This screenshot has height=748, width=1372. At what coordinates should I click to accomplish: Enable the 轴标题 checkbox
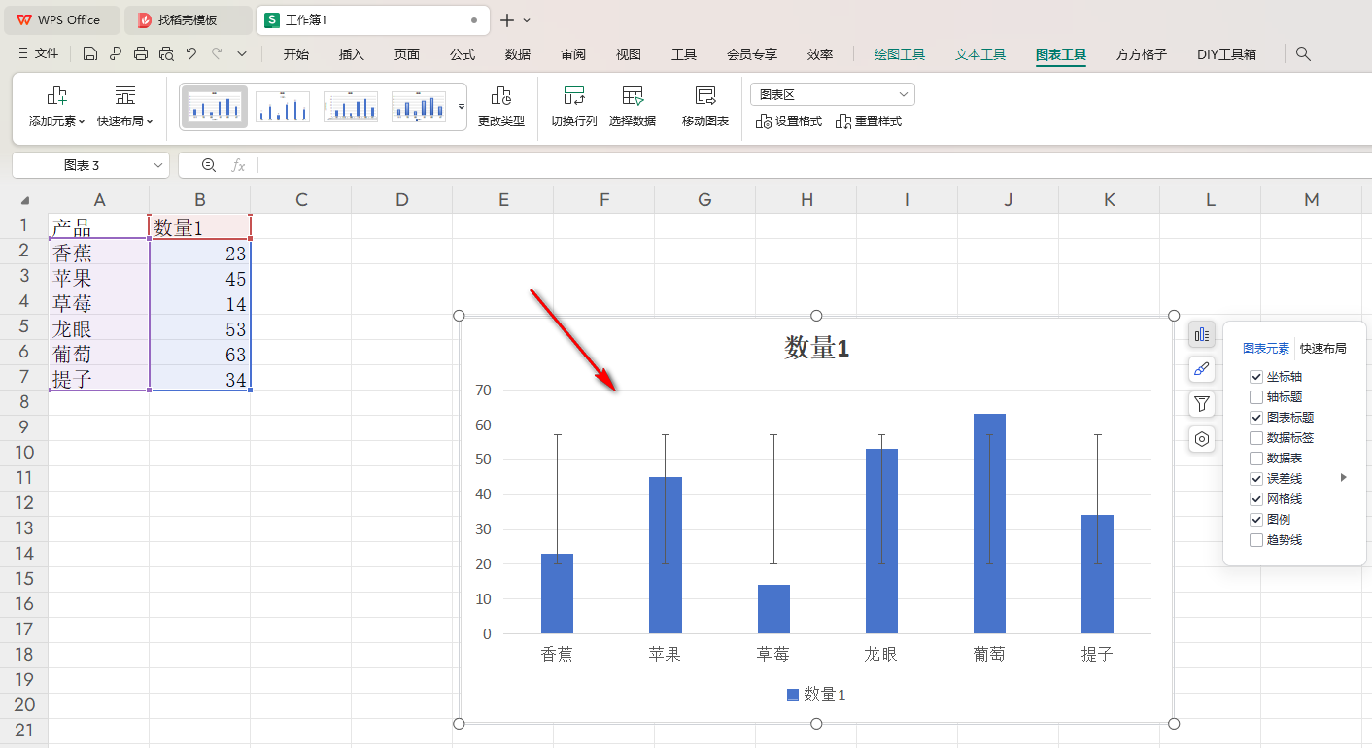point(1256,397)
